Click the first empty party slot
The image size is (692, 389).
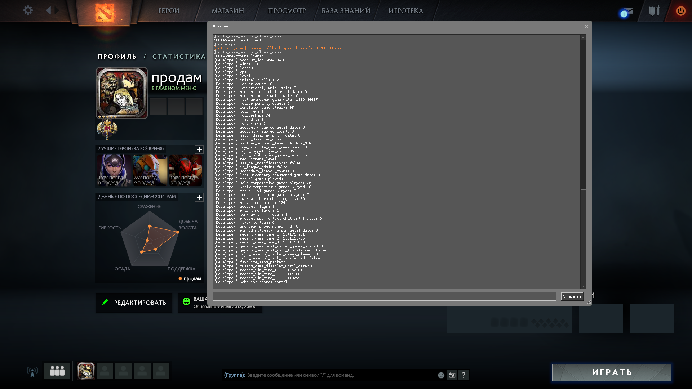[105, 371]
